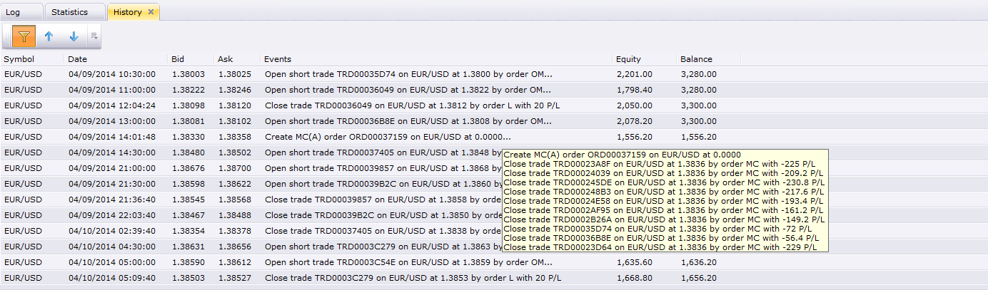Select the row dated 04/10/2014 05:09:40
988x290 pixels.
click(494, 278)
